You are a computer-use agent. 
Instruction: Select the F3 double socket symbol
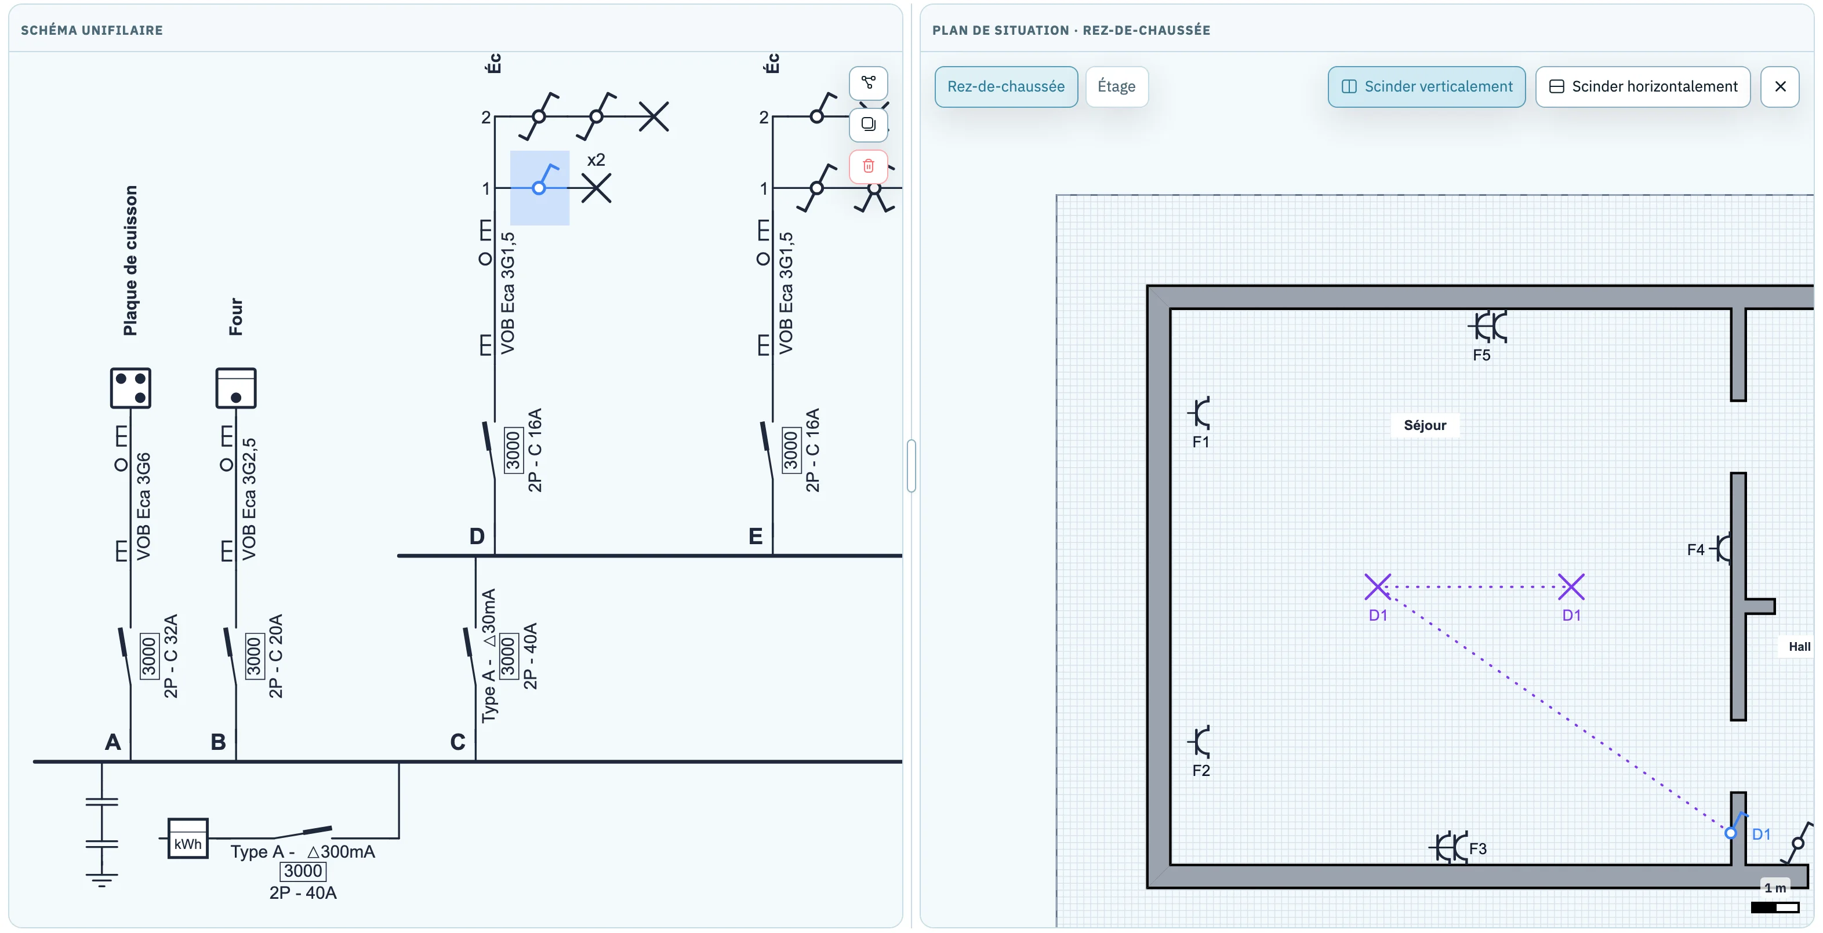coord(1448,847)
